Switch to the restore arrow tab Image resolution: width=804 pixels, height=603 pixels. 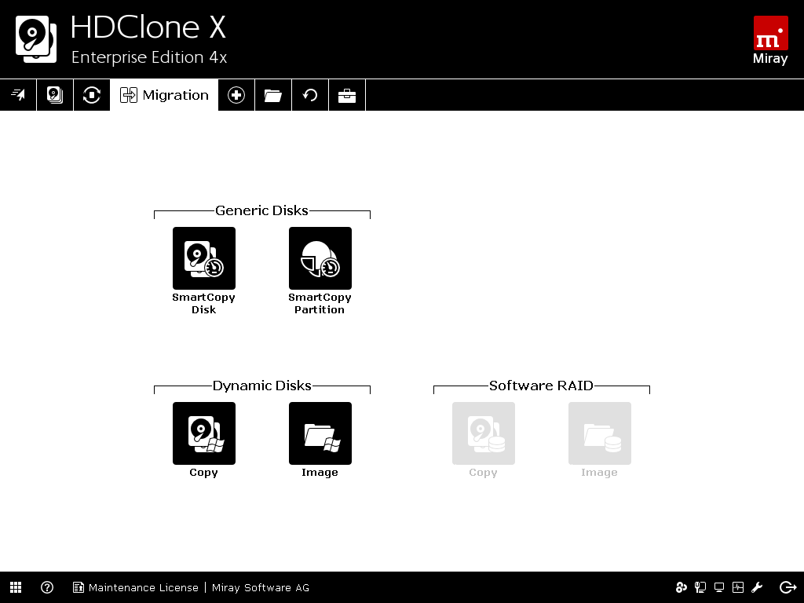(x=310, y=95)
